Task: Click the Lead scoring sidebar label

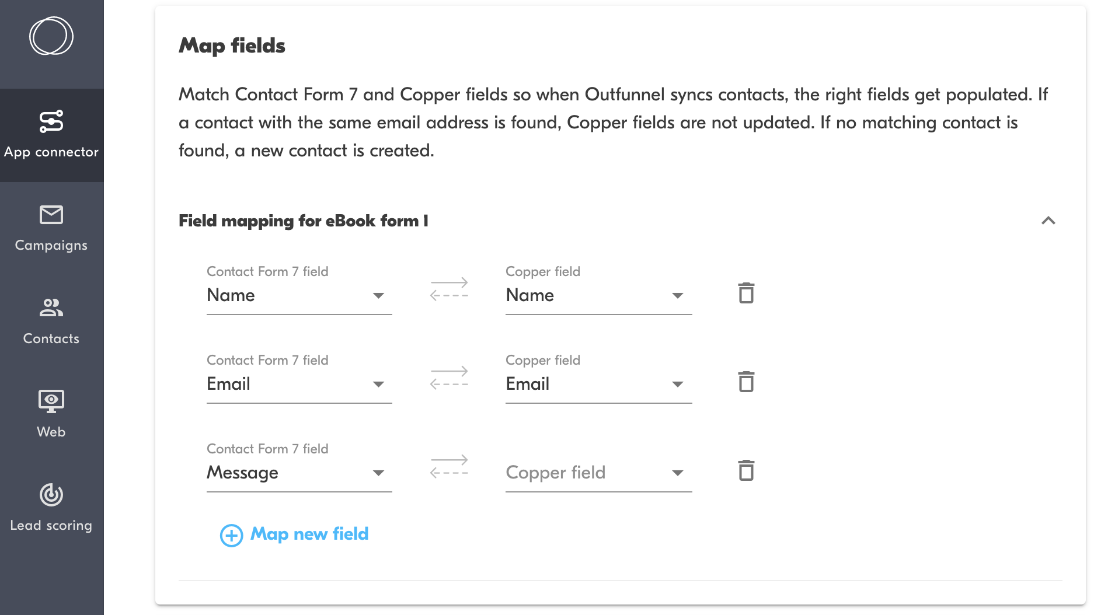Action: click(51, 525)
